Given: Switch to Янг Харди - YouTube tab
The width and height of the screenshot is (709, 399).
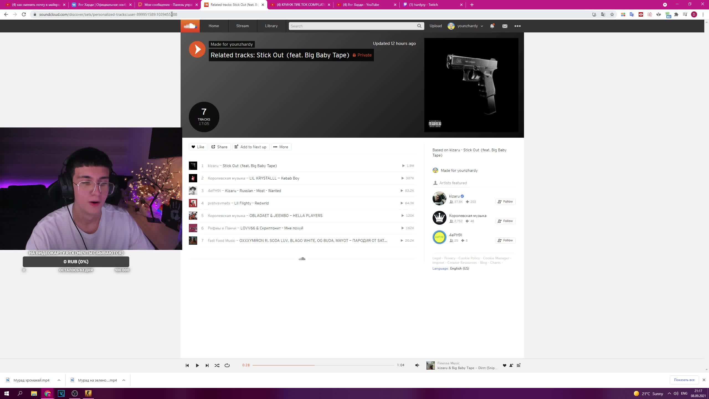Looking at the screenshot, I should point(366,5).
